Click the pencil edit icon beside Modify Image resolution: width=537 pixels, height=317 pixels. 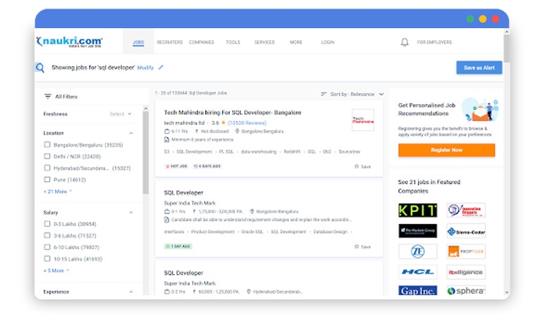pos(161,68)
